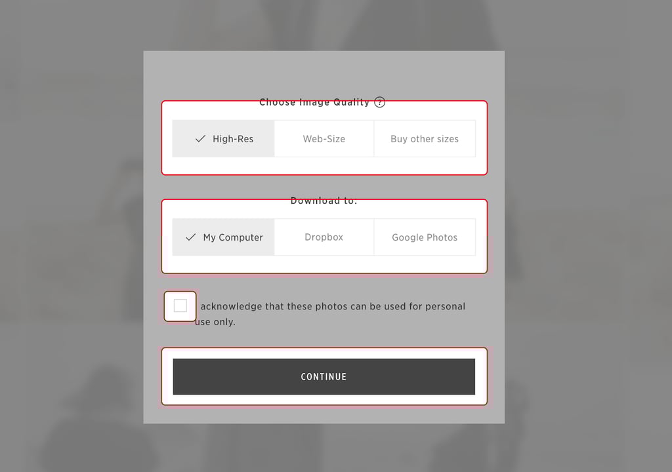Click the checkmark icon beside High-Res
The height and width of the screenshot is (472, 672).
tap(200, 139)
